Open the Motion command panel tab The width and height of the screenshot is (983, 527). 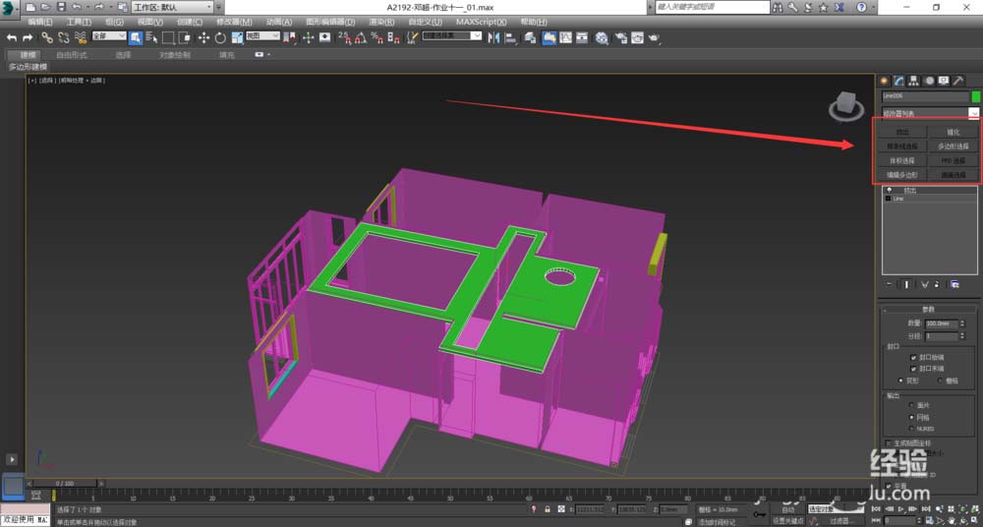point(929,81)
